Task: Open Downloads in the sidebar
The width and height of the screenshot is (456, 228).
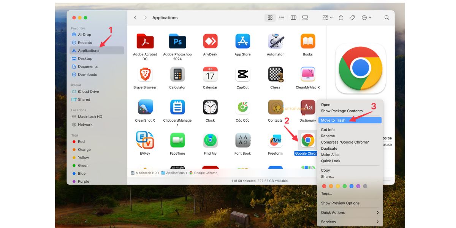Action: (97, 74)
